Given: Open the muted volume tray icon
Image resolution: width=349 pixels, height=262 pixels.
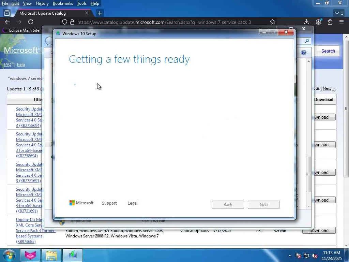Looking at the screenshot, I should coord(315,256).
